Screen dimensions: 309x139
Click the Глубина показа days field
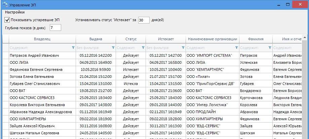click(x=55, y=28)
